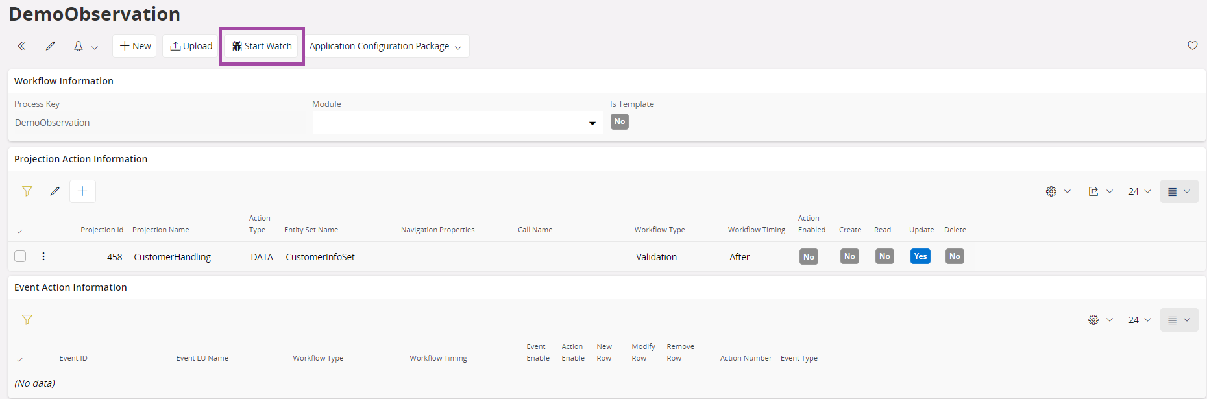This screenshot has width=1207, height=399.
Task: Open the Event Action filter funnel icon
Action: click(x=27, y=320)
